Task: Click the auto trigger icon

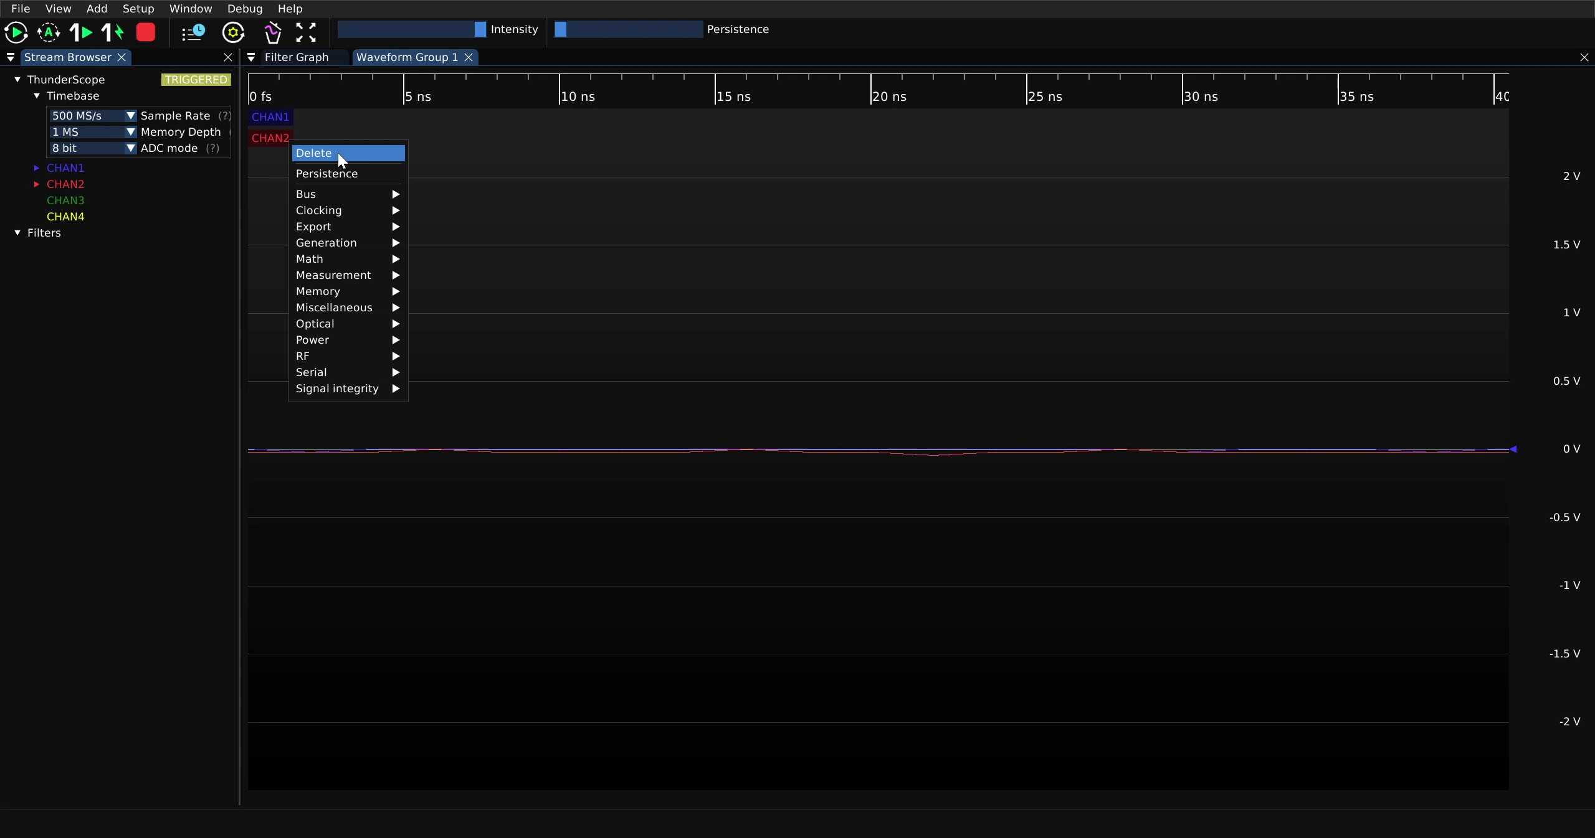Action: click(x=49, y=32)
